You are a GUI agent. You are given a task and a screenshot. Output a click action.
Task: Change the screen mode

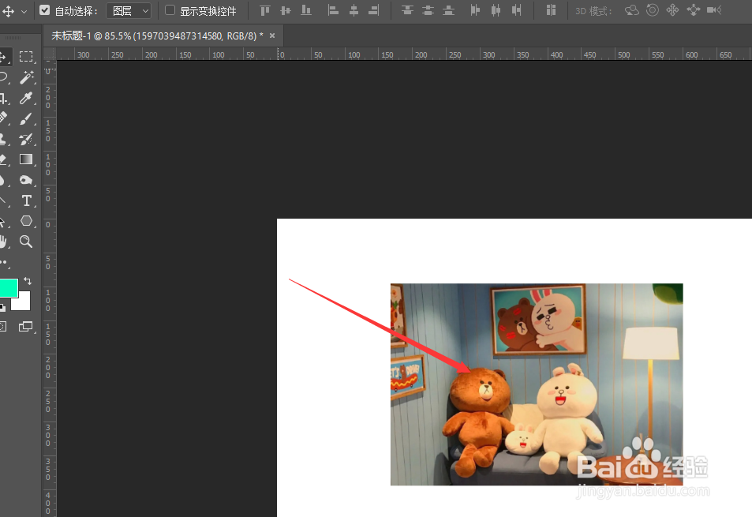point(25,327)
